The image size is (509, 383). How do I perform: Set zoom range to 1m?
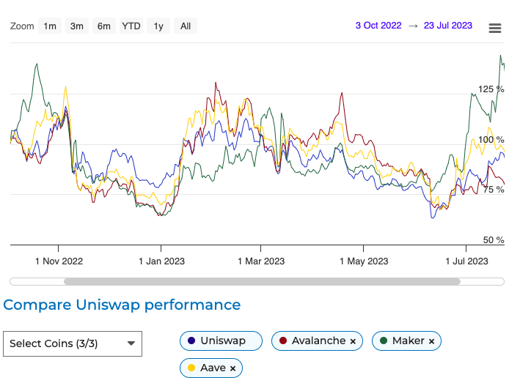pyautogui.click(x=50, y=26)
